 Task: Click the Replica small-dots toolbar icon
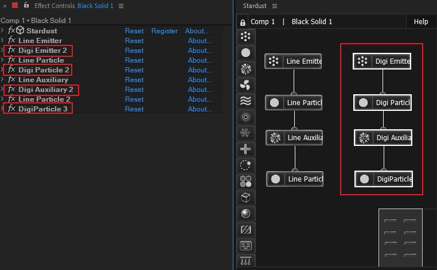click(x=245, y=133)
